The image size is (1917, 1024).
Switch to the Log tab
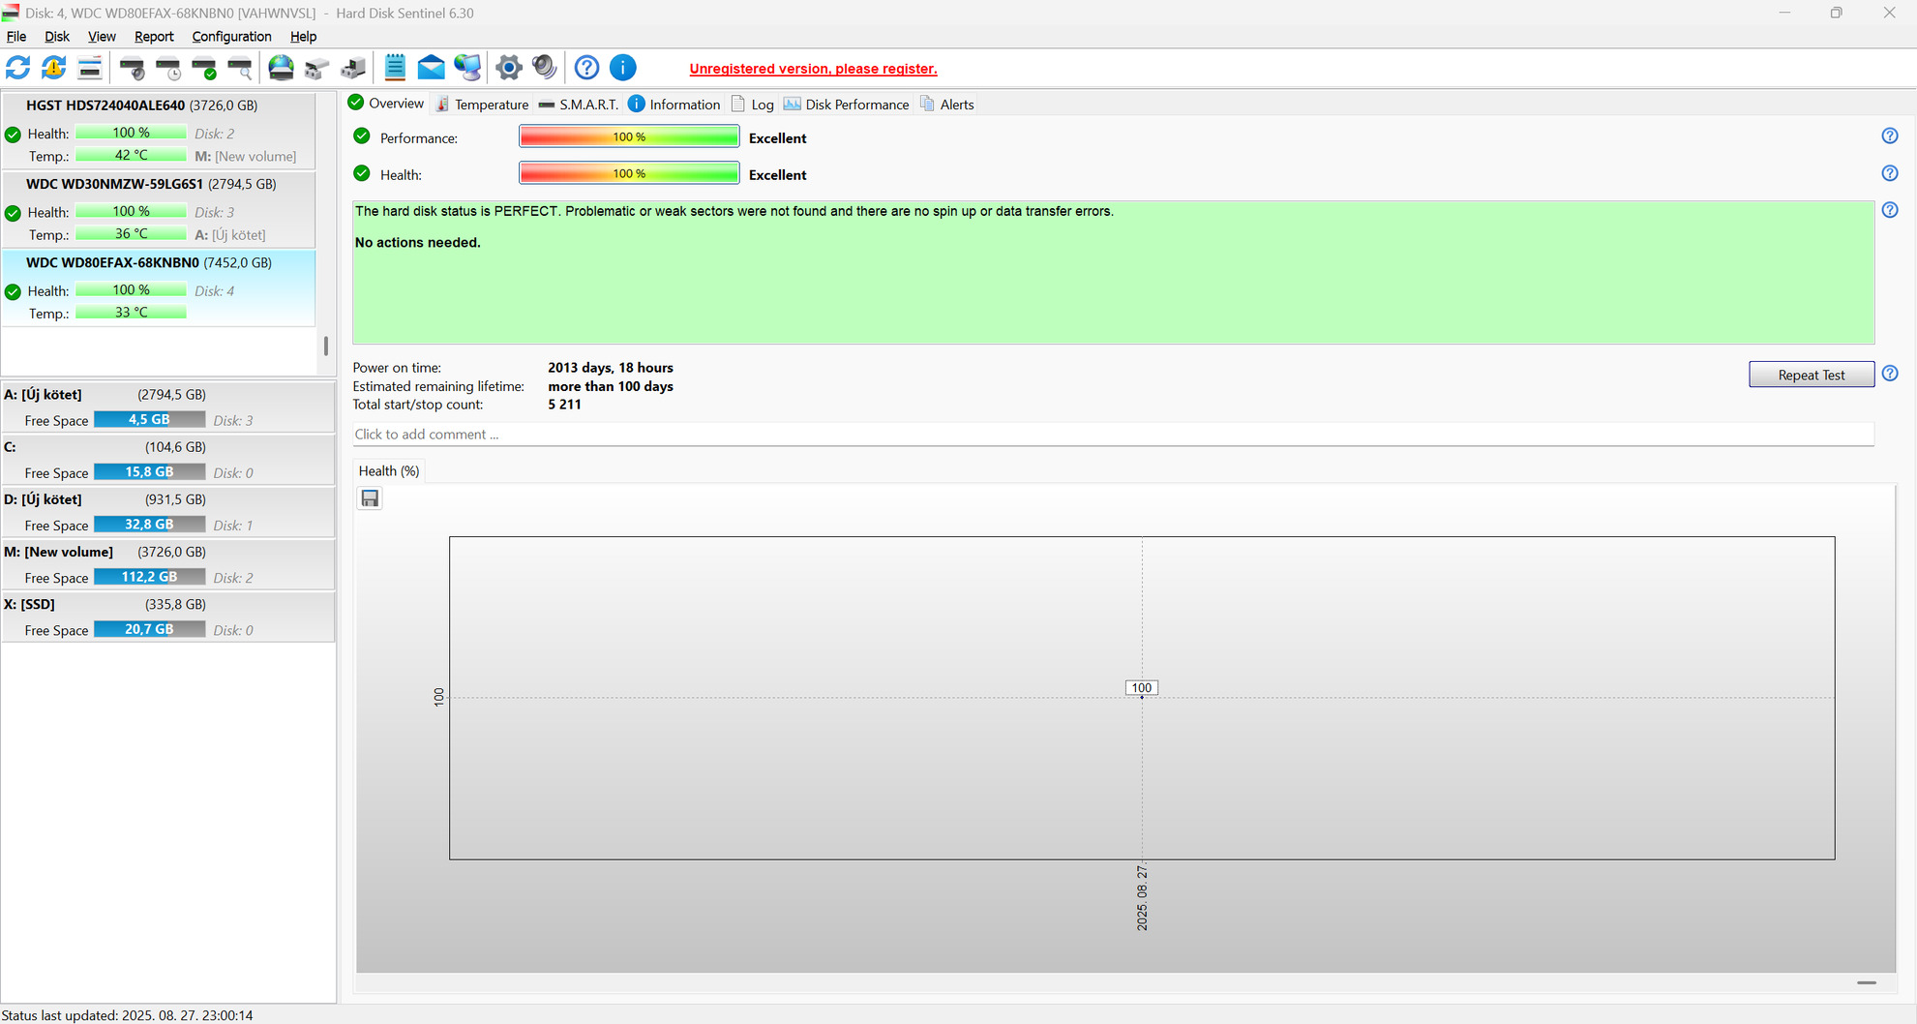(x=753, y=105)
